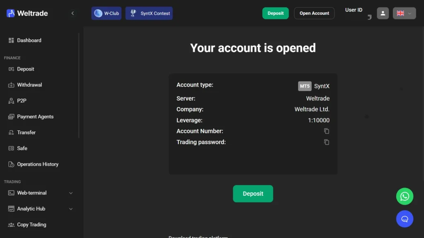Image resolution: width=424 pixels, height=238 pixels.
Task: Click the large Deposit button below card
Action: tap(253, 194)
